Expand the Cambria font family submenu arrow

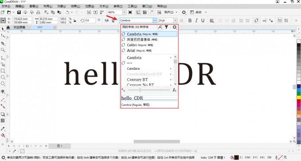click(171, 58)
